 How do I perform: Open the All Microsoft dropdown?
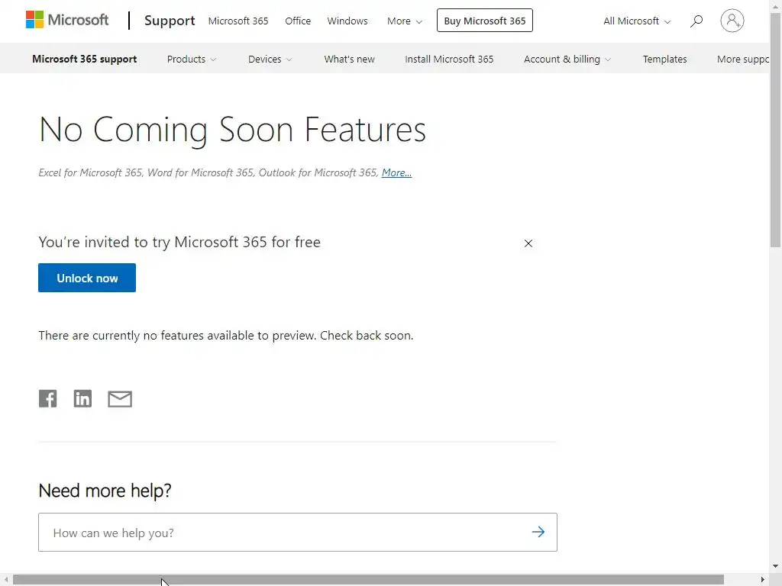pyautogui.click(x=637, y=21)
